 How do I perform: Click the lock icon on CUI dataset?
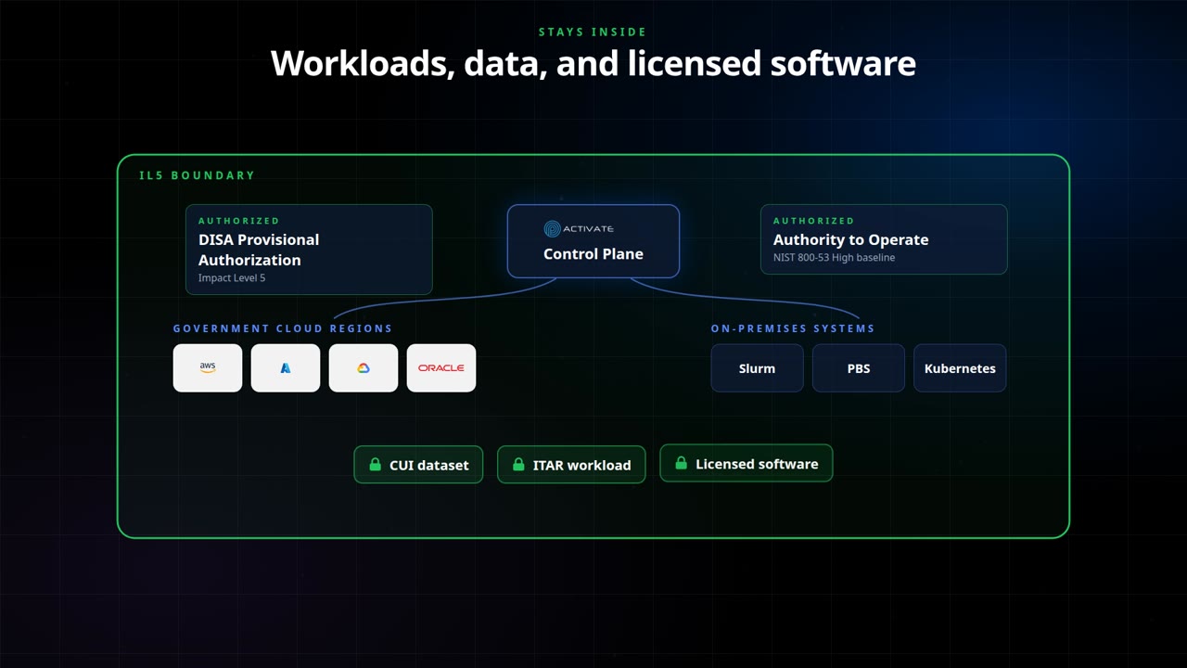tap(375, 465)
